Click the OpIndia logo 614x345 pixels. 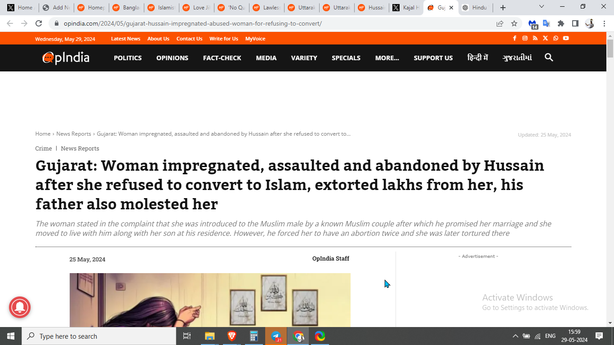click(x=66, y=57)
